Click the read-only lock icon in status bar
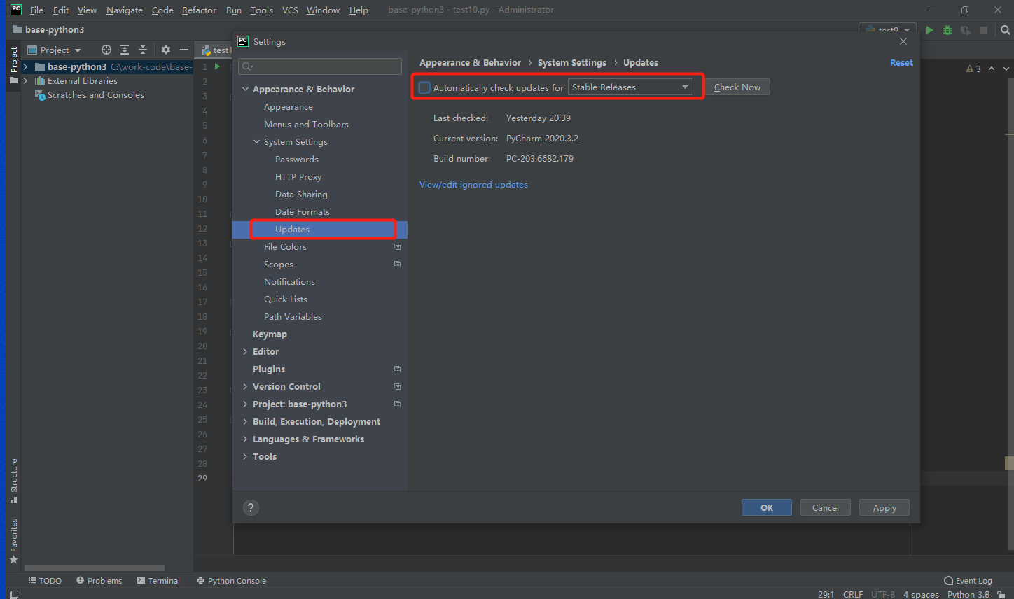Image resolution: width=1014 pixels, height=599 pixels. tap(1001, 594)
